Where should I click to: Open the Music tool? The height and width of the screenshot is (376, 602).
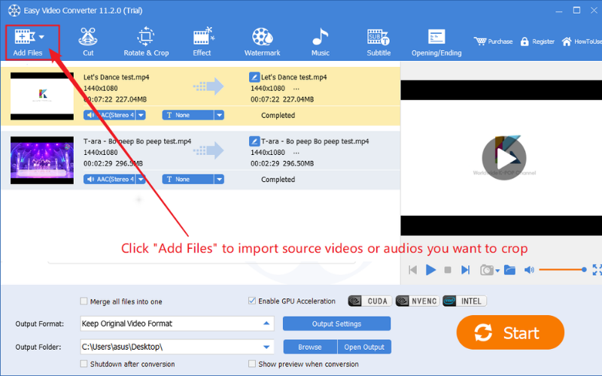point(321,42)
